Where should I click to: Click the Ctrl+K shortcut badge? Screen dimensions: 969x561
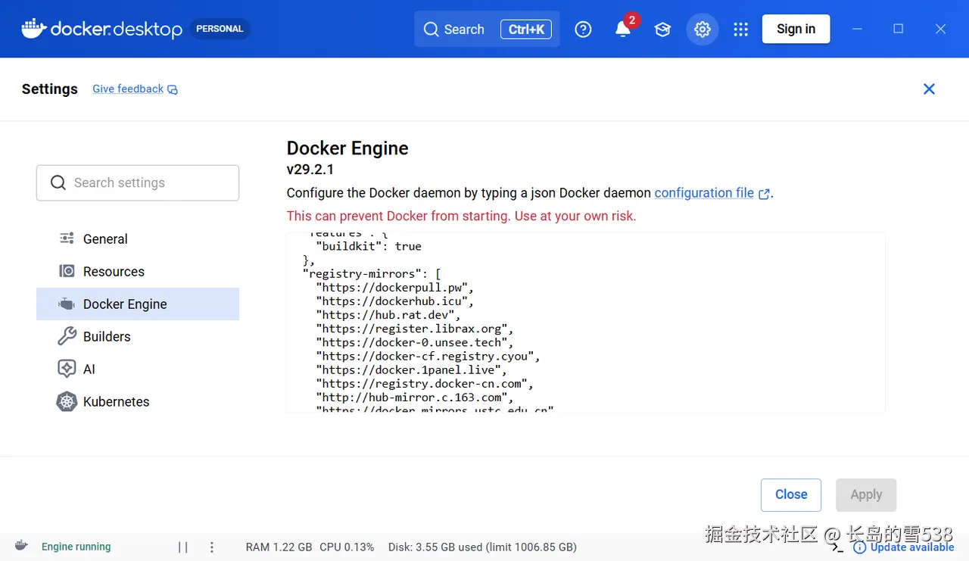point(526,30)
